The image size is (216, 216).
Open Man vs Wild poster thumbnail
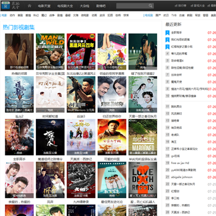pos(50,52)
